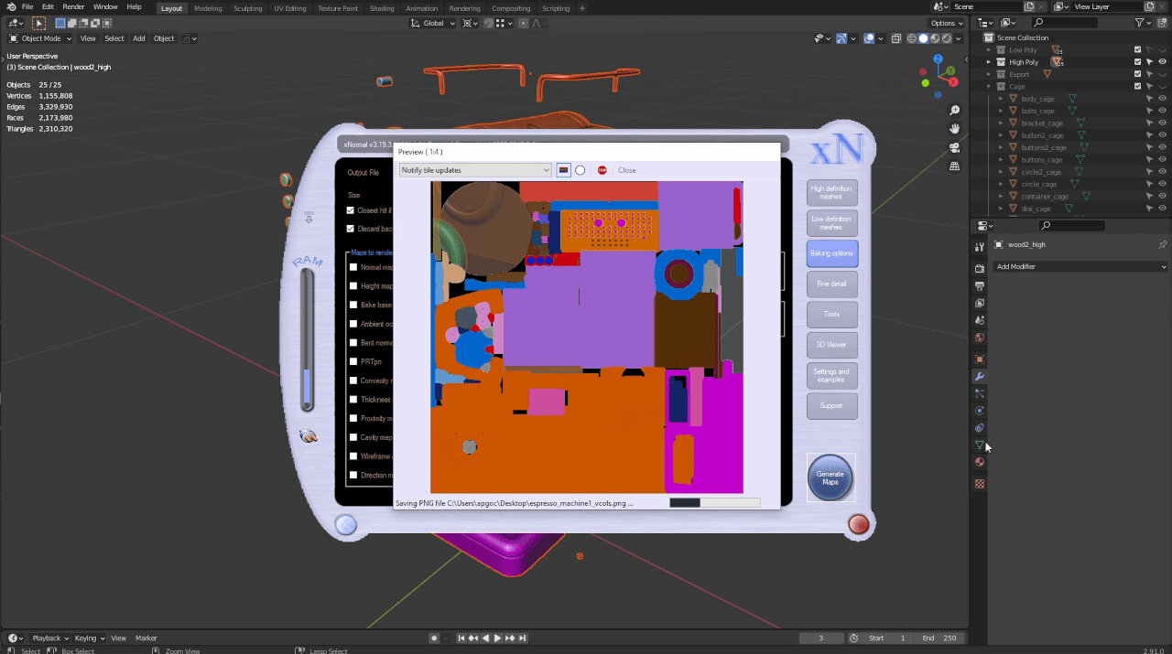Click the Baking options button
1172x654 pixels.
click(831, 252)
